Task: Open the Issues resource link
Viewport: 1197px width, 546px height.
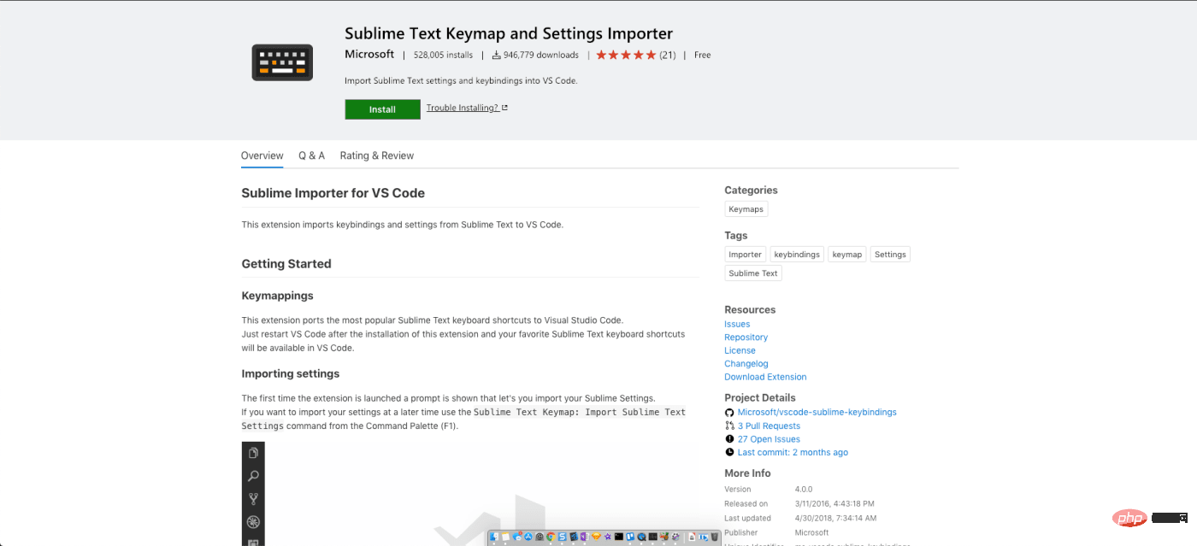Action: (737, 324)
